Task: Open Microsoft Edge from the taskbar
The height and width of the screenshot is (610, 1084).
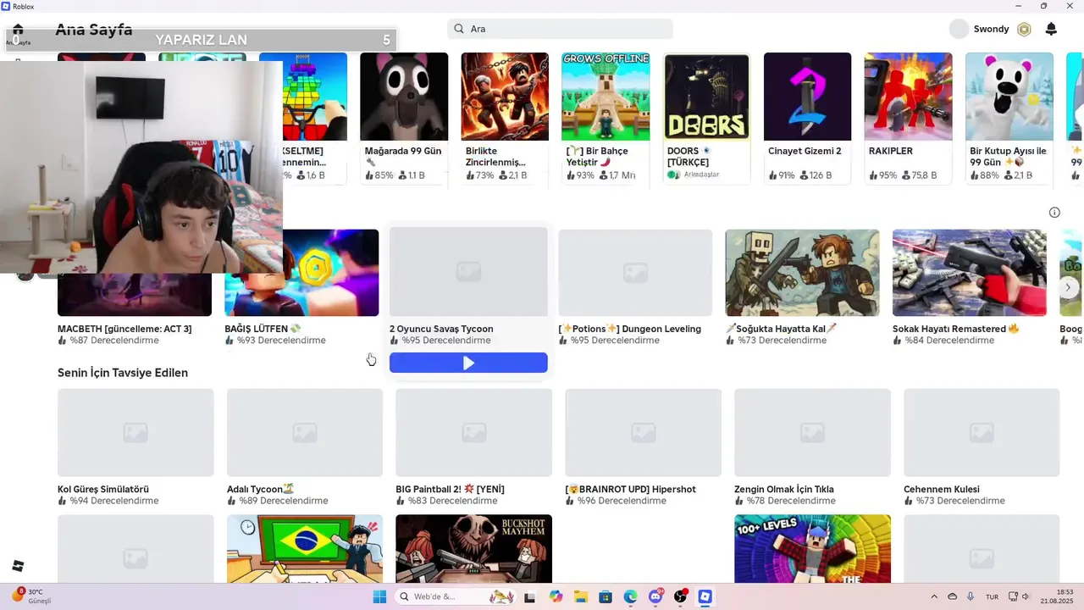Action: click(x=630, y=596)
